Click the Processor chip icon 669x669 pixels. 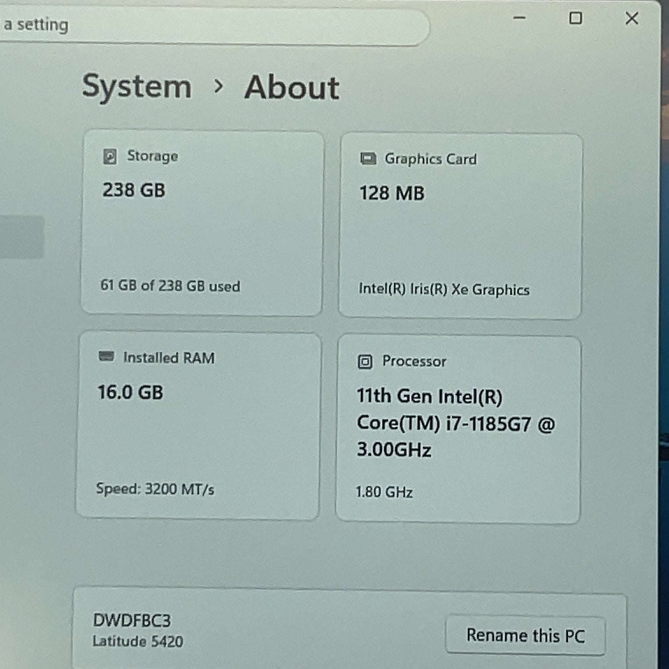tap(365, 362)
